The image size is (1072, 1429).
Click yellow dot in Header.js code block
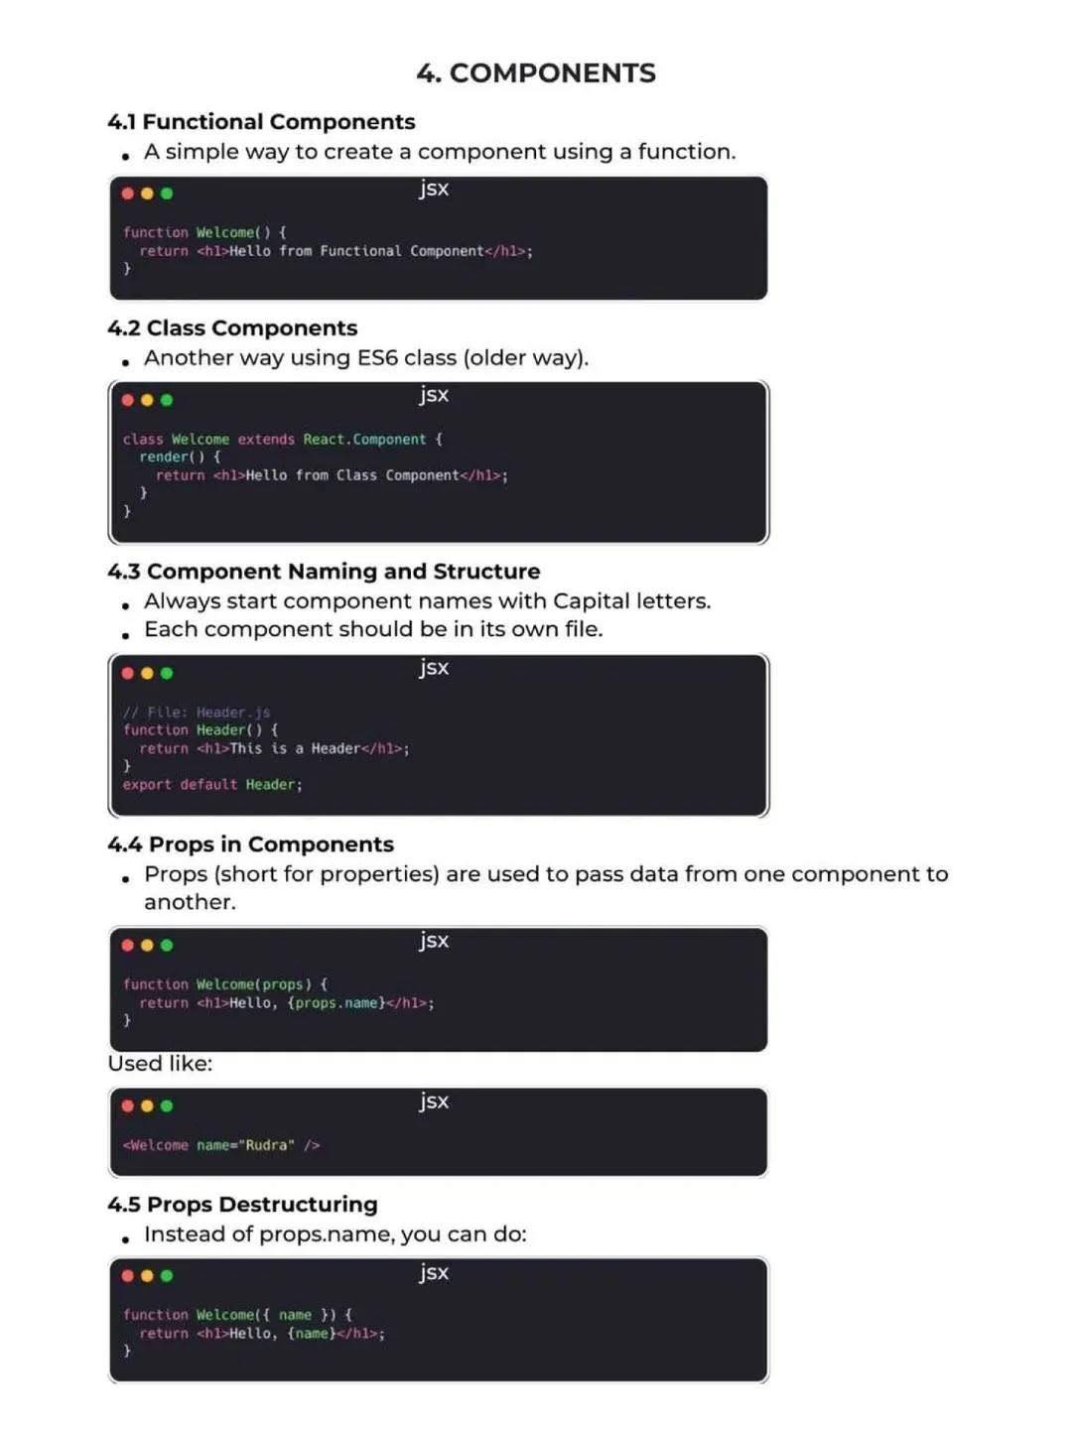point(147,673)
